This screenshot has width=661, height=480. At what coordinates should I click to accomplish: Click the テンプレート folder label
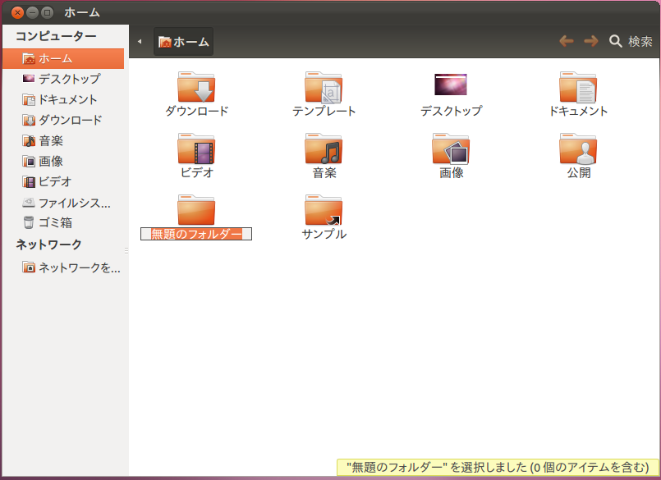click(x=324, y=112)
